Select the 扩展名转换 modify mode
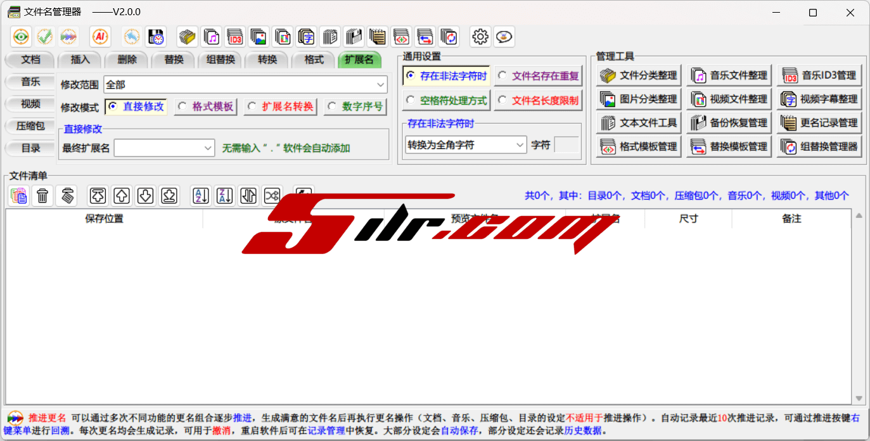The image size is (870, 441). click(x=281, y=106)
